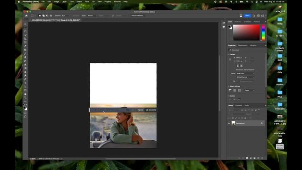This screenshot has height=170, width=302.
Task: Select the Type tool
Action: coord(25,83)
